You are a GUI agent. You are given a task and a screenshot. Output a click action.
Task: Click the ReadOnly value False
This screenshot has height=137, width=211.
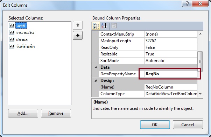click(171, 47)
